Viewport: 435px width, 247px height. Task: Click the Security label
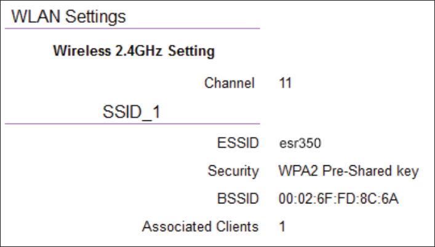click(x=233, y=171)
